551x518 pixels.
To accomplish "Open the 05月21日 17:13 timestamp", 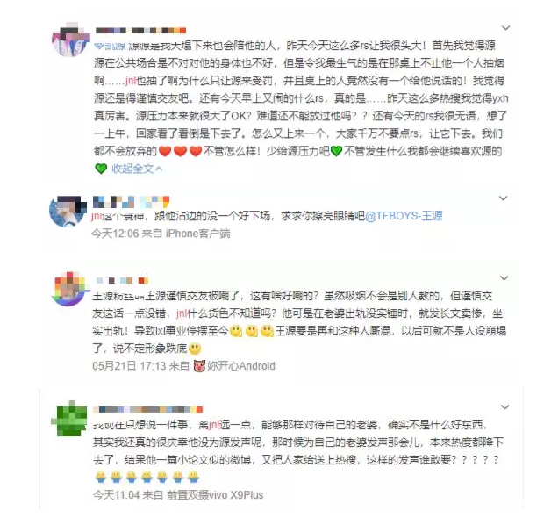I will (x=129, y=366).
